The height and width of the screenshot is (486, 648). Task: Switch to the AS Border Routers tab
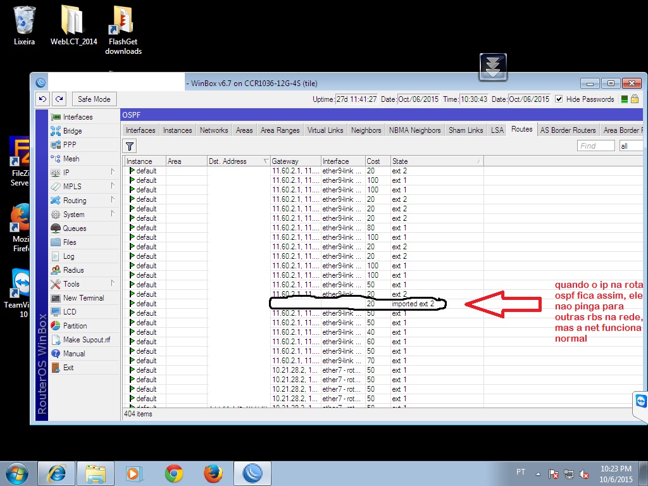click(x=568, y=130)
